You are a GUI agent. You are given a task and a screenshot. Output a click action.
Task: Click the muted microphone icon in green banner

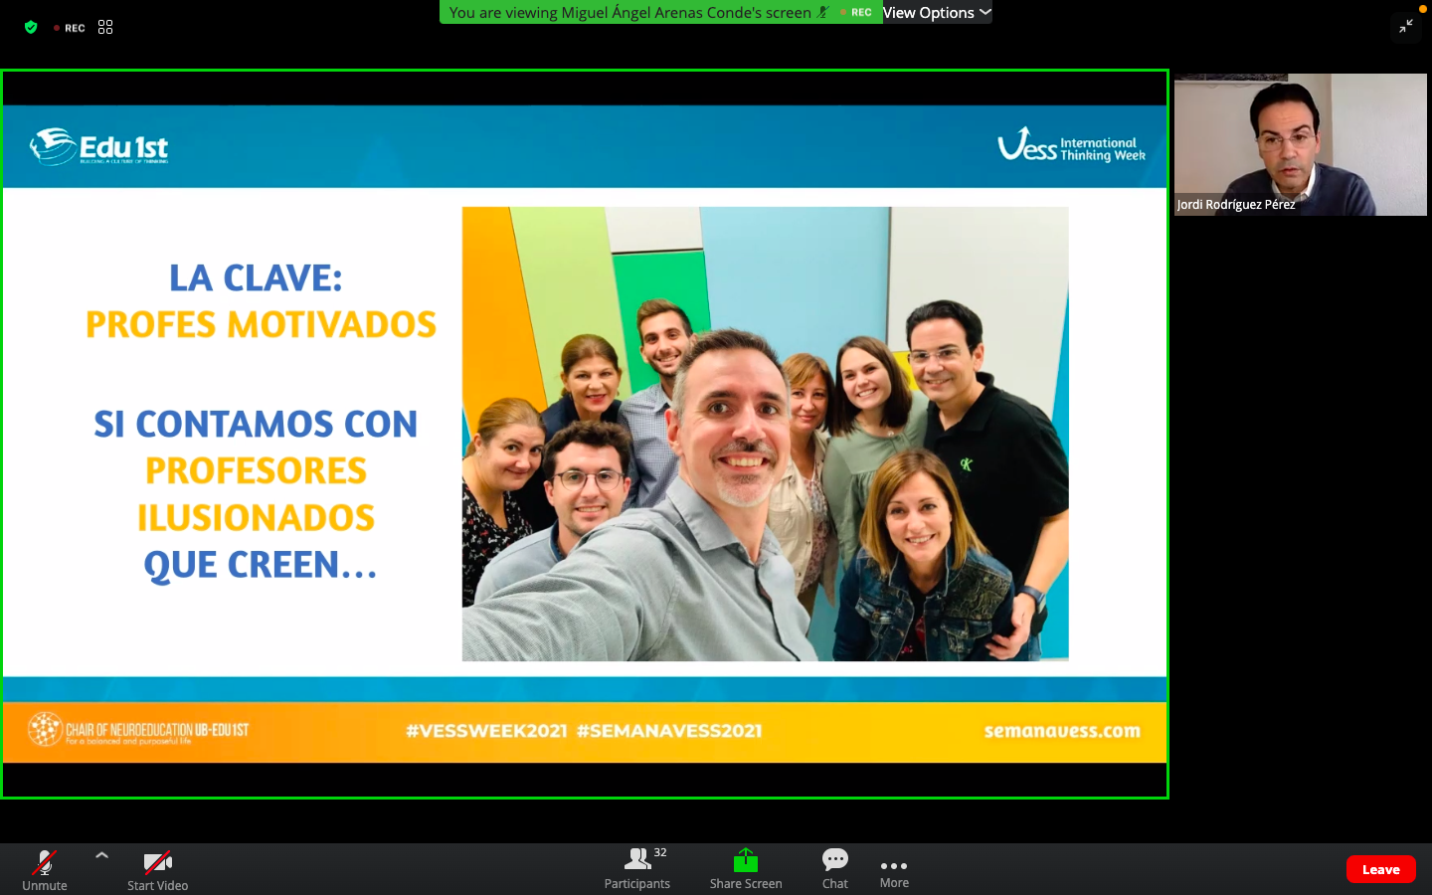[823, 13]
